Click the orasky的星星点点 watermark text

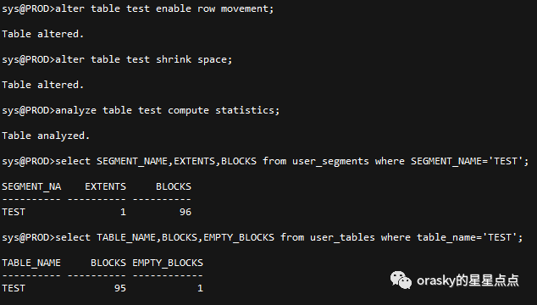[x=468, y=280]
